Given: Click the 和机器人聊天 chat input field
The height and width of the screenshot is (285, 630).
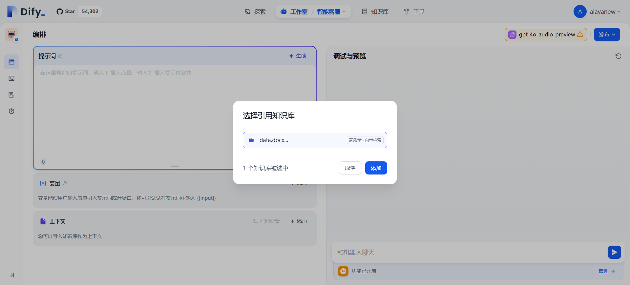Looking at the screenshot, I should 469,252.
